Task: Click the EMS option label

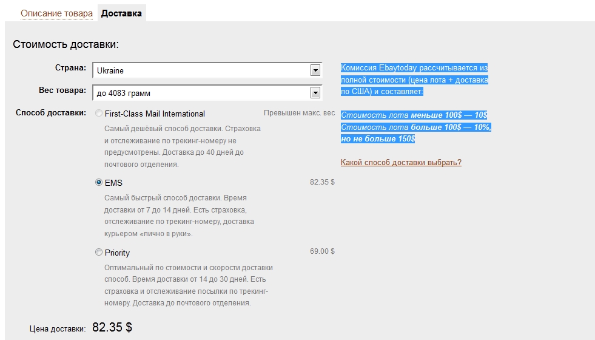Action: pos(113,183)
